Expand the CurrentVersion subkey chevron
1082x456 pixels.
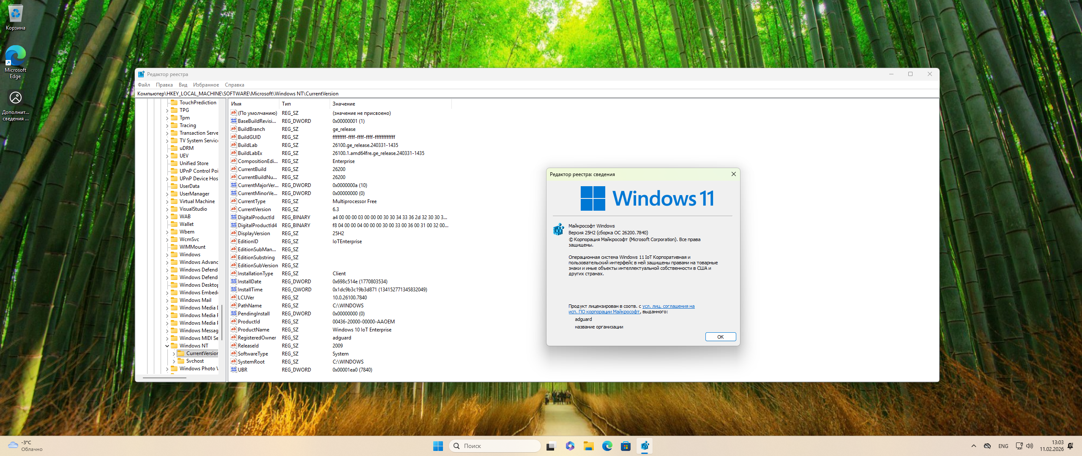pos(174,353)
